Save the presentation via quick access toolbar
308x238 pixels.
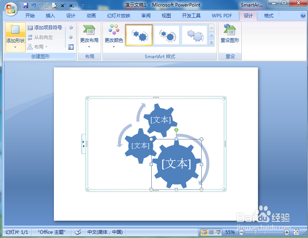[25, 5]
